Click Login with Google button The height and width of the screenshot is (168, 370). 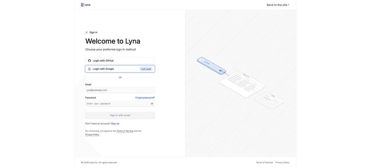(x=120, y=69)
